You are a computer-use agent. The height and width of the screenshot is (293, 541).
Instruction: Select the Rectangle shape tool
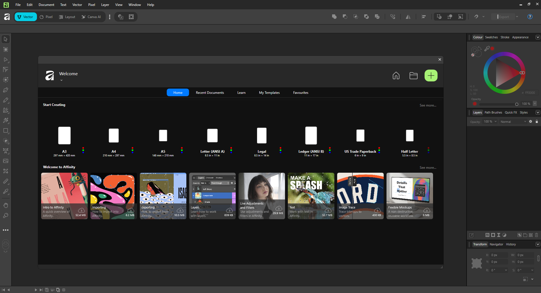click(x=6, y=131)
